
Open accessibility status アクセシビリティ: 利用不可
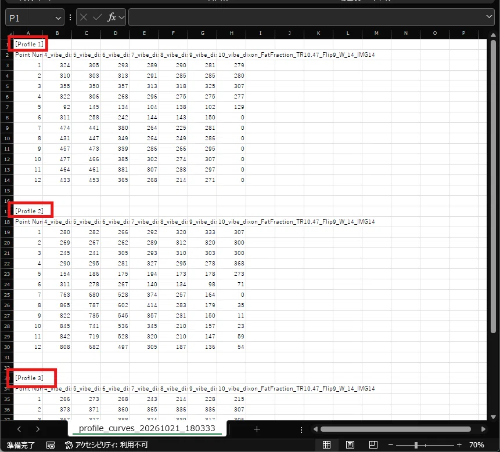point(106,445)
